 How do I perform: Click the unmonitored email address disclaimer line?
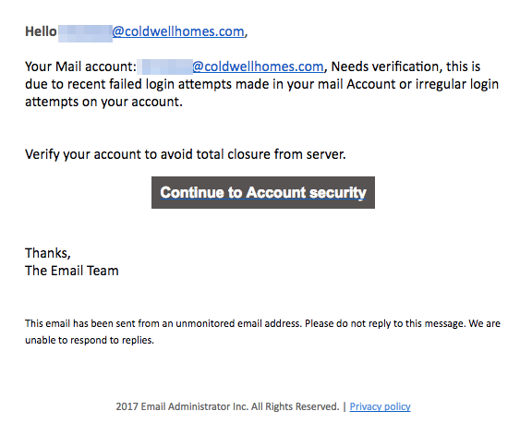pyautogui.click(x=262, y=323)
